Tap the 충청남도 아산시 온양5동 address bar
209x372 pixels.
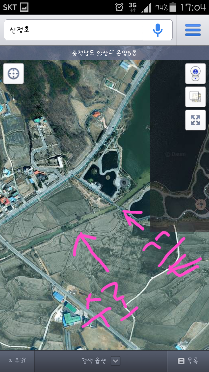tap(105, 53)
